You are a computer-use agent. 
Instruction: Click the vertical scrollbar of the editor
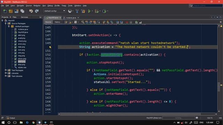pyautogui.click(x=219, y=86)
